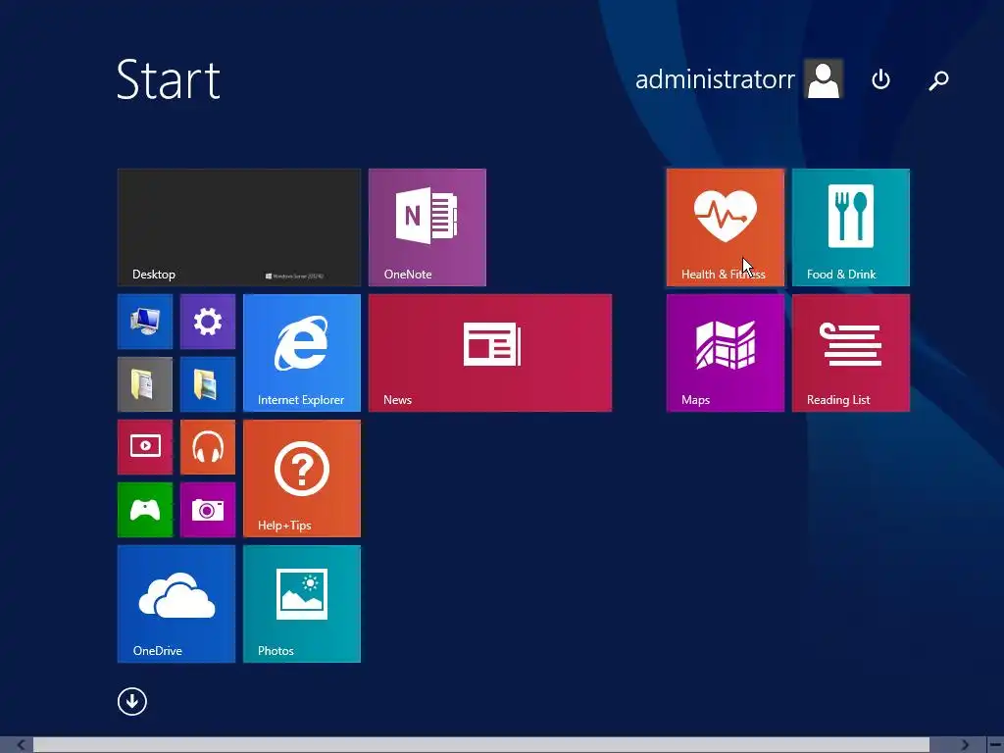Open the Reading List tile
Viewport: 1004px width, 753px height.
(x=850, y=353)
